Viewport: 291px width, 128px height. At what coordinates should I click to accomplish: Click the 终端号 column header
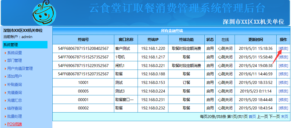pyautogui.click(x=83, y=40)
